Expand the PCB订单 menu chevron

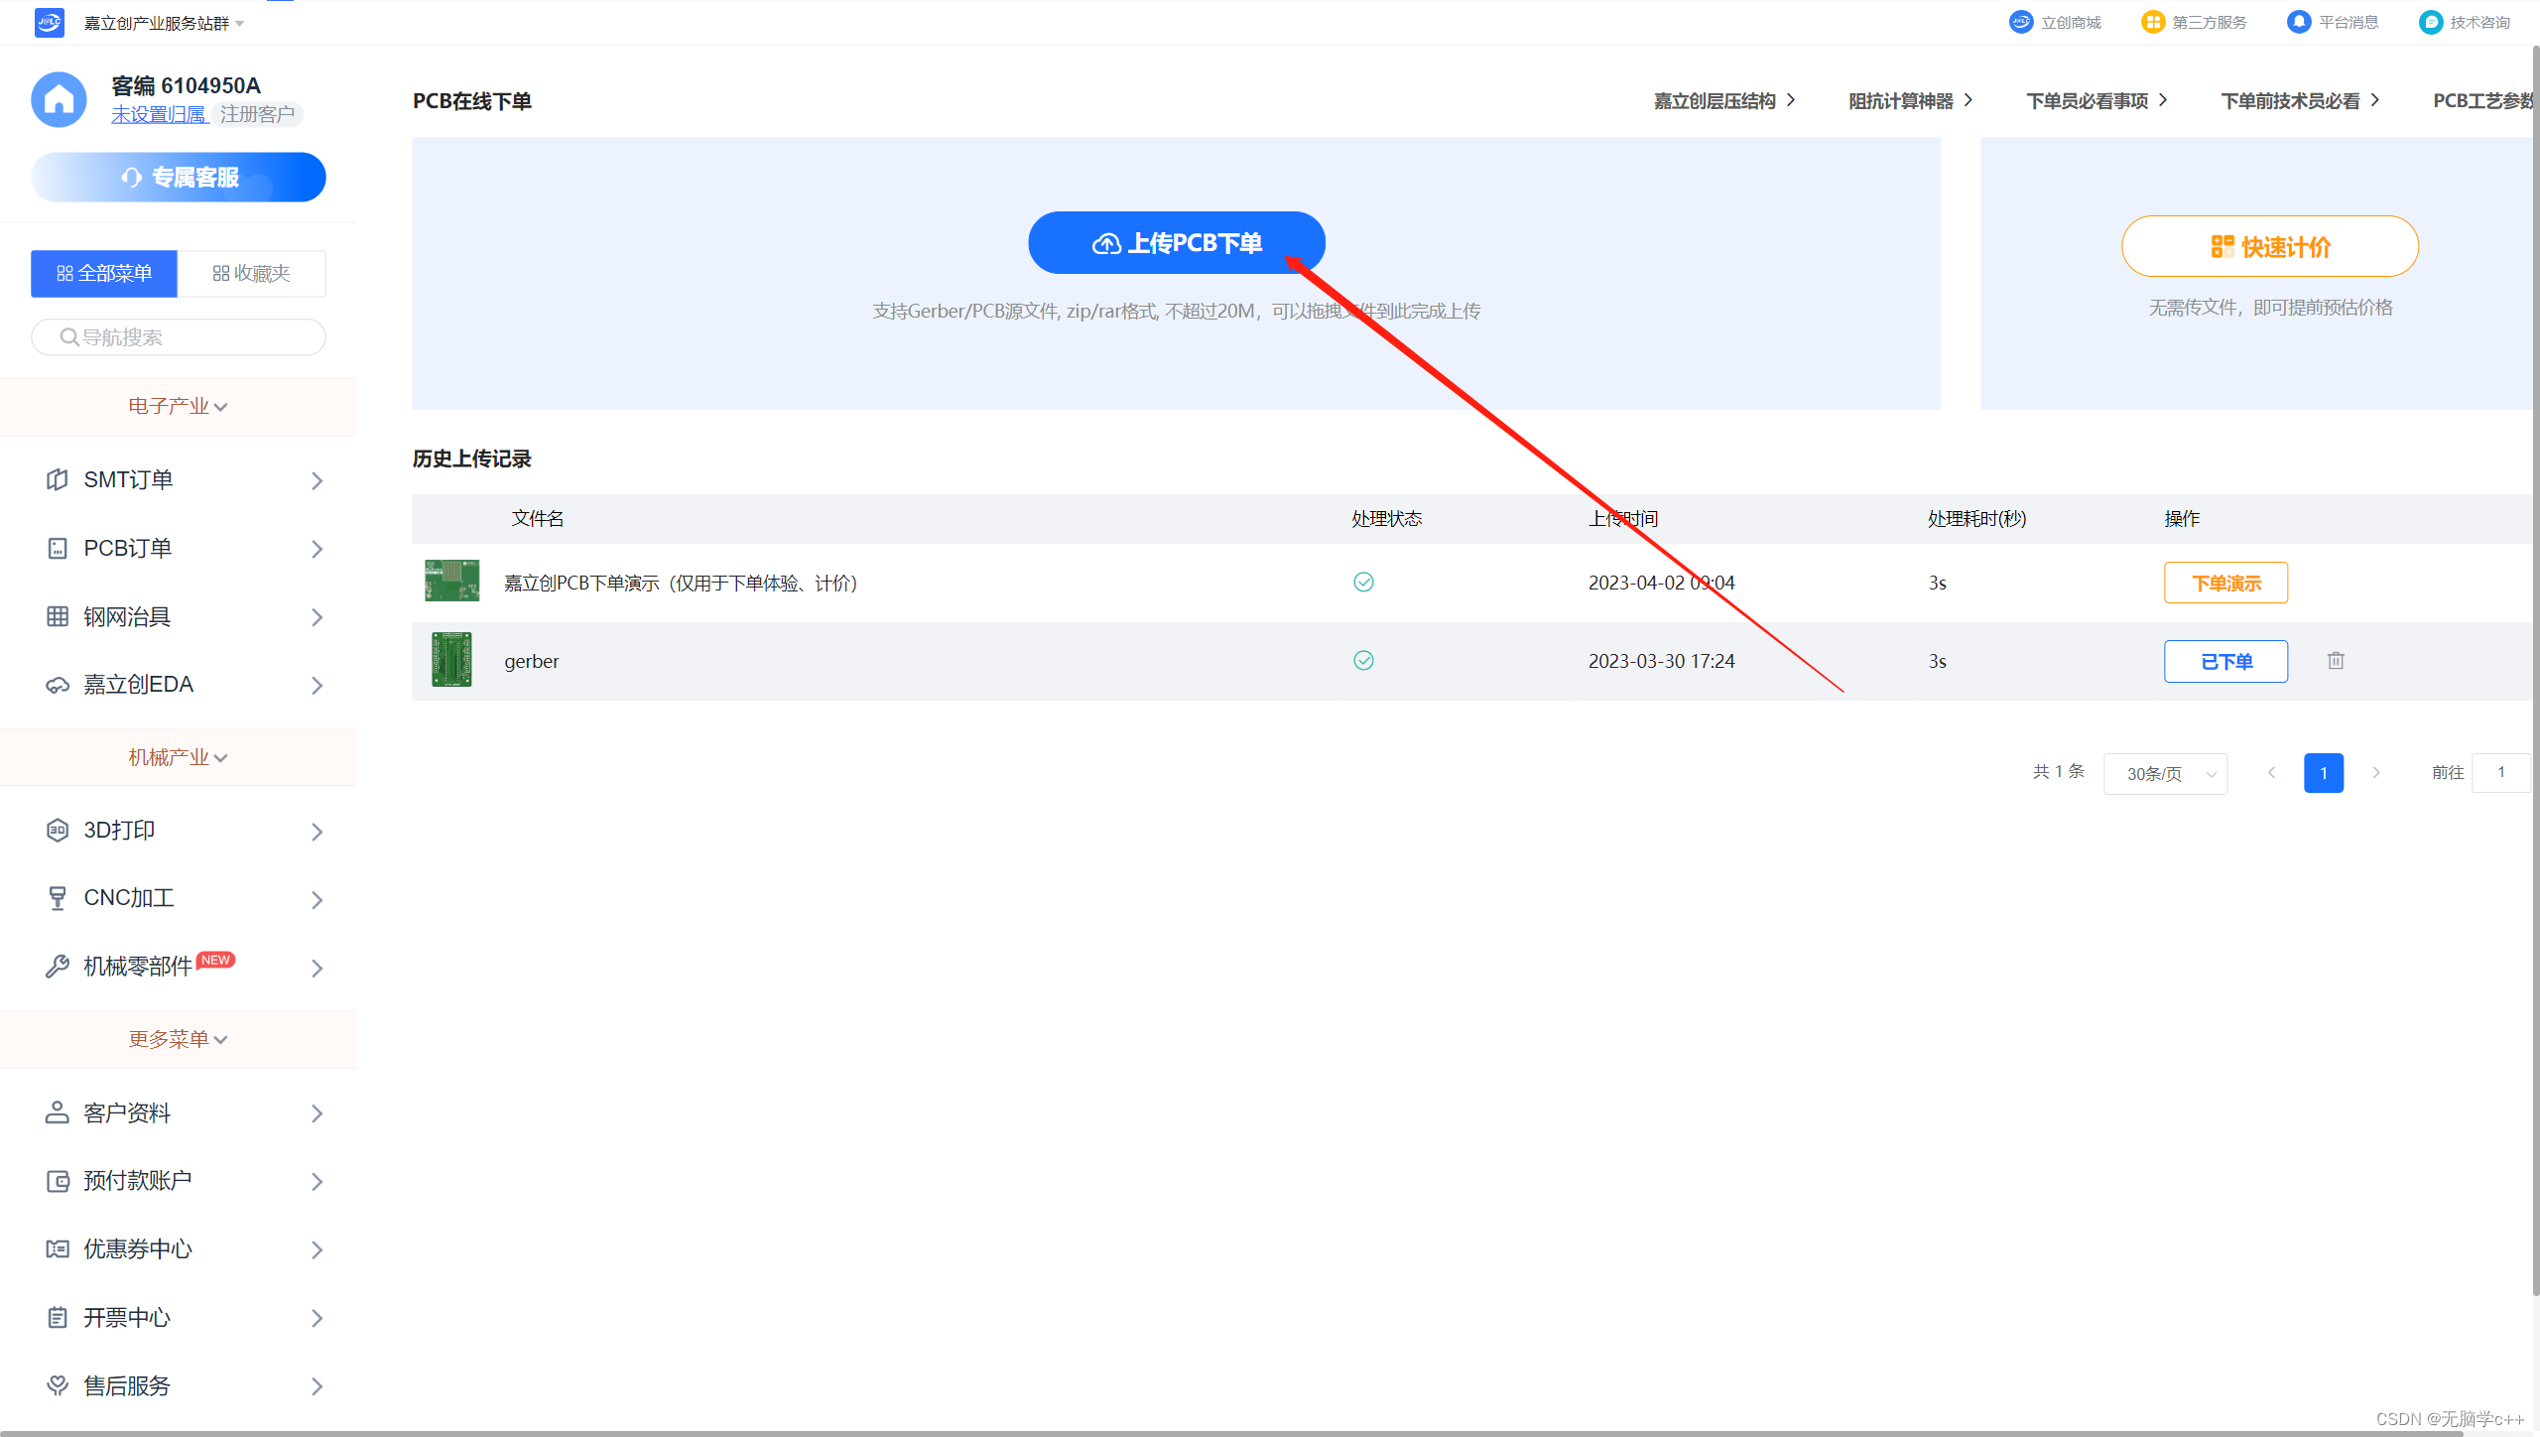(x=317, y=549)
